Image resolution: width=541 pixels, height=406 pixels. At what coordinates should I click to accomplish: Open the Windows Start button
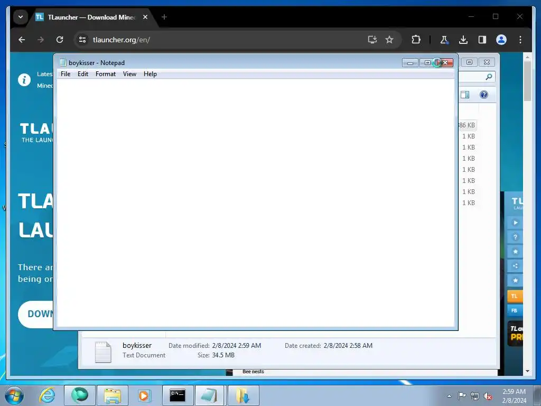(x=14, y=395)
